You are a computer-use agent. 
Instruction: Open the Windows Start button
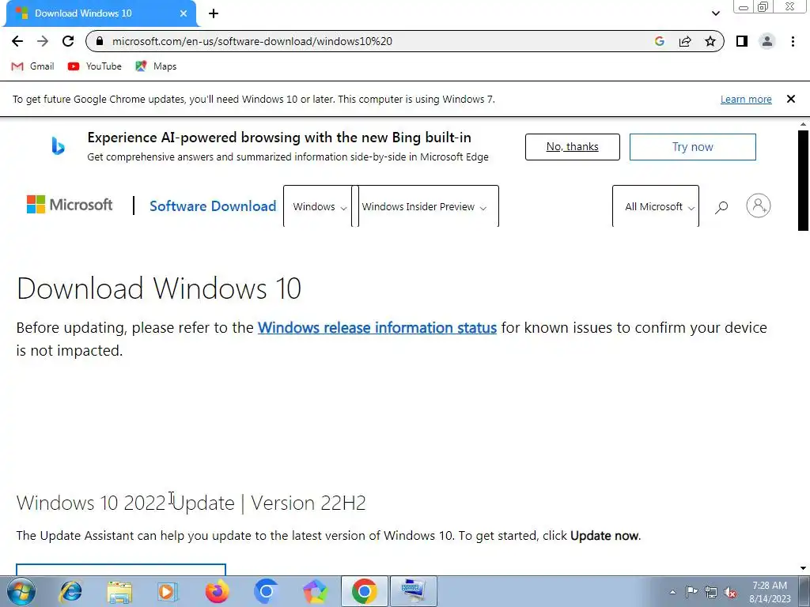(x=21, y=591)
